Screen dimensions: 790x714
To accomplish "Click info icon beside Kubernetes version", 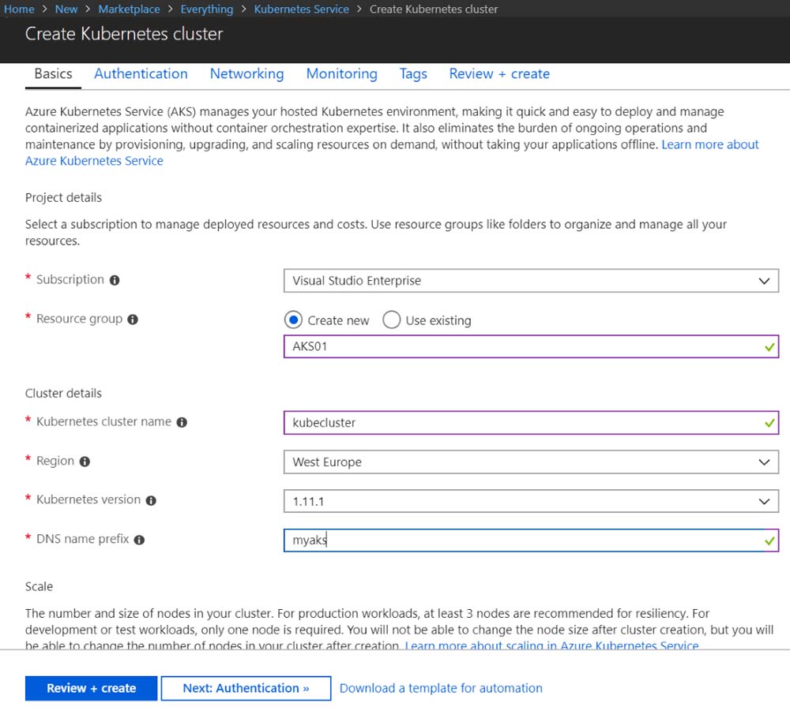I will point(151,500).
